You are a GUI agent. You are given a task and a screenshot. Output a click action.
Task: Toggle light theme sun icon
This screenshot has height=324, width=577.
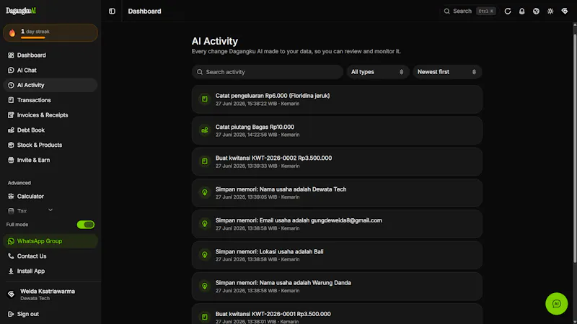(x=550, y=12)
